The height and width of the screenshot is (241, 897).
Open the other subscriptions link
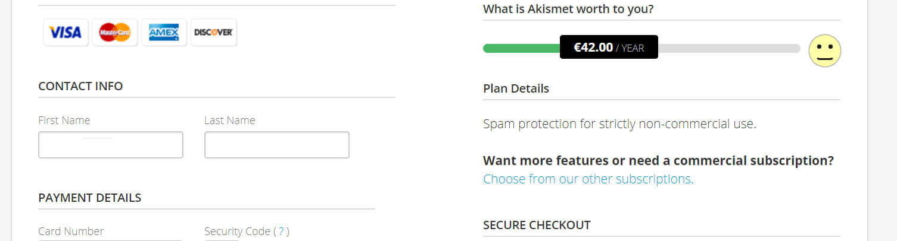click(x=588, y=179)
